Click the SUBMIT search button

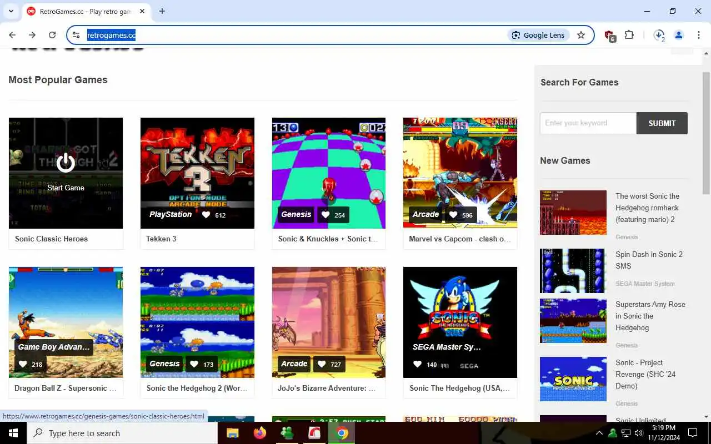[662, 123]
